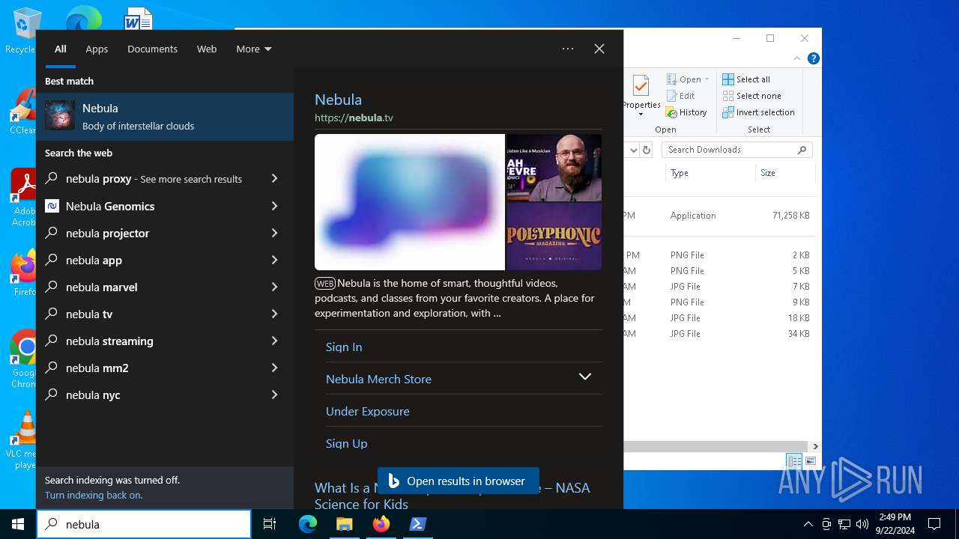Switch to the Apps search tab
Screen dimensions: 959x539
pyautogui.click(x=97, y=49)
